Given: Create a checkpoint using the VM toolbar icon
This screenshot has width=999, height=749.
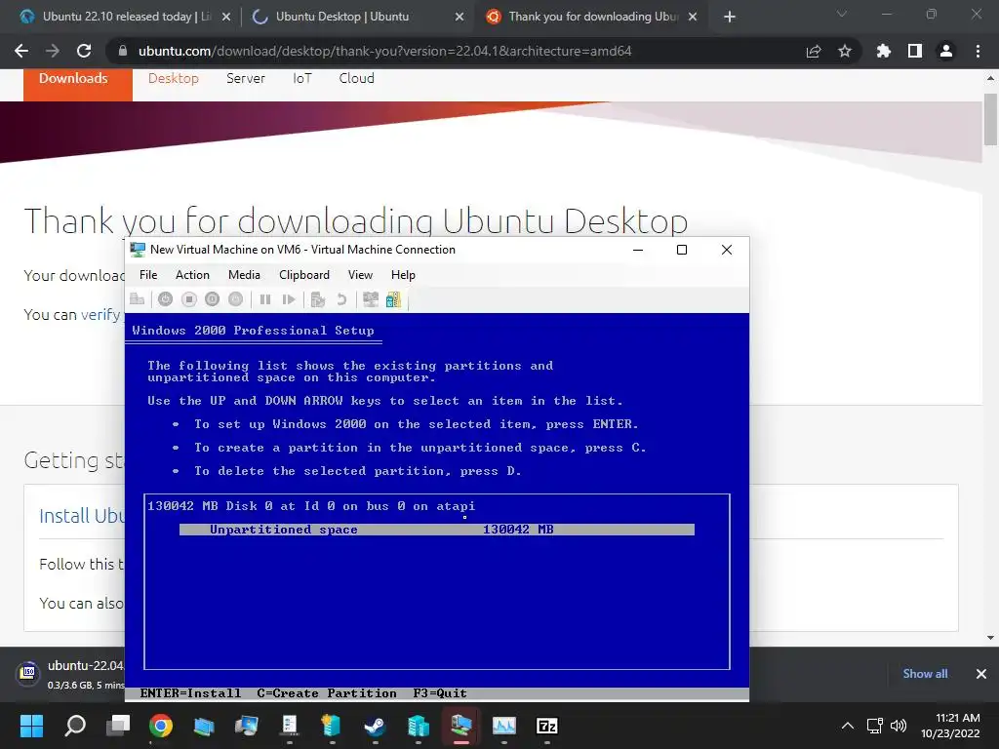Looking at the screenshot, I should (318, 299).
